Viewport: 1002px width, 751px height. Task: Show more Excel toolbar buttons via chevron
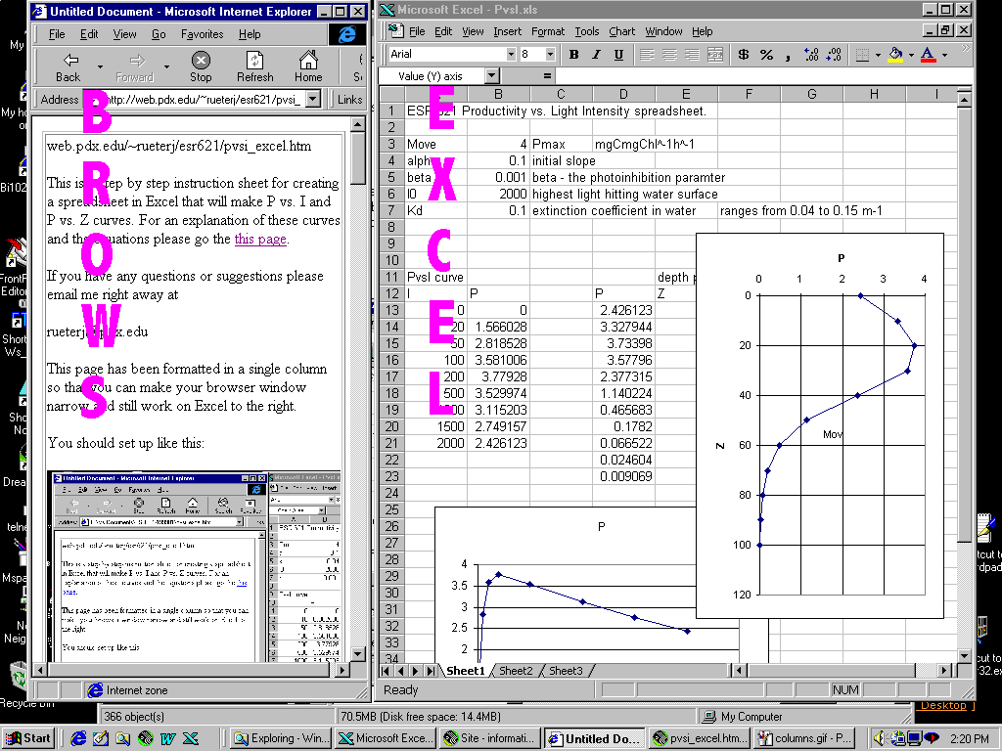pos(965,49)
